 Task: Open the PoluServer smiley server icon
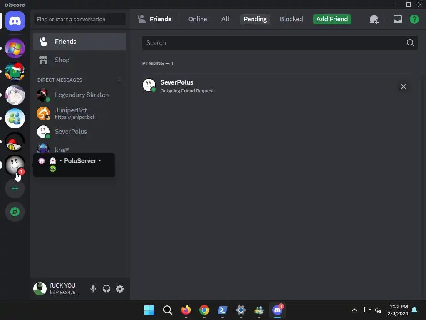15,165
